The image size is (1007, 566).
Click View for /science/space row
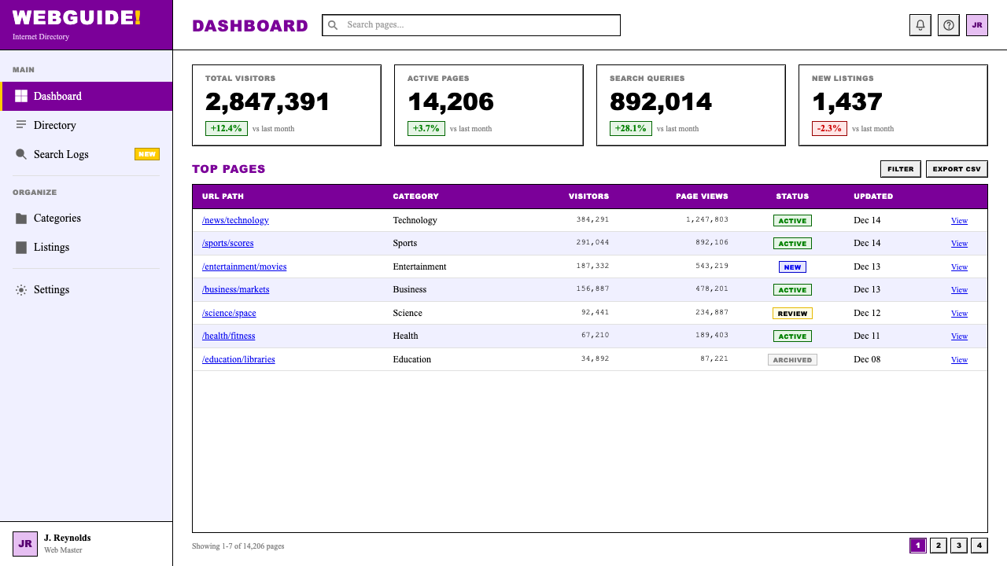pos(959,314)
